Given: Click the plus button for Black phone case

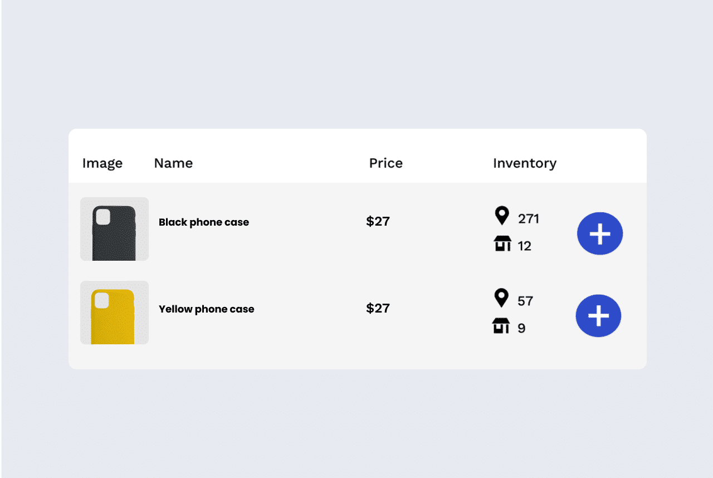Looking at the screenshot, I should point(600,234).
